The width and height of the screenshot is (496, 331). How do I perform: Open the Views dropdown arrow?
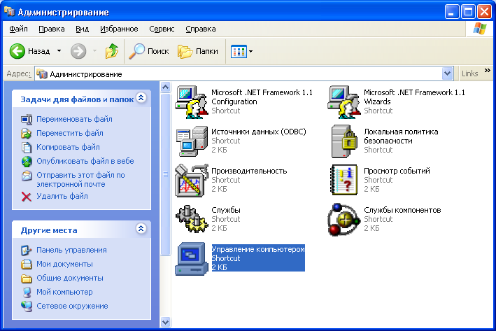click(251, 51)
